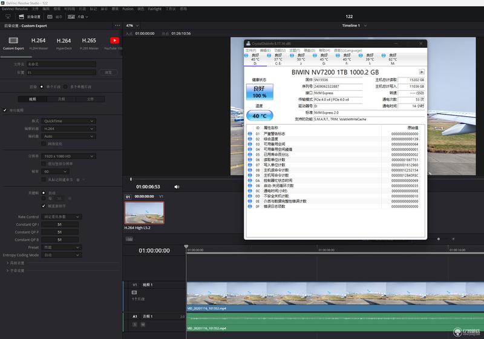Screen dimensions: 484x339
Task: Select disk D: 40 °C in CrystalDiskInfo
Action: point(255,59)
